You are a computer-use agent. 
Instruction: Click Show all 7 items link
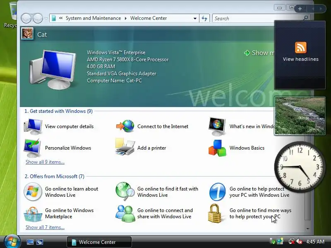pyautogui.click(x=45, y=227)
